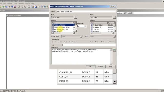Open the Expression Builder icon beside Expression box
Image resolution: width=164 pixels, height=92 pixels.
[114, 50]
